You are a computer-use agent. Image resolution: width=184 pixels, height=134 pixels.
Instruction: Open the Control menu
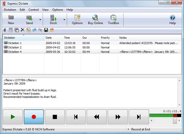(x=34, y=10)
